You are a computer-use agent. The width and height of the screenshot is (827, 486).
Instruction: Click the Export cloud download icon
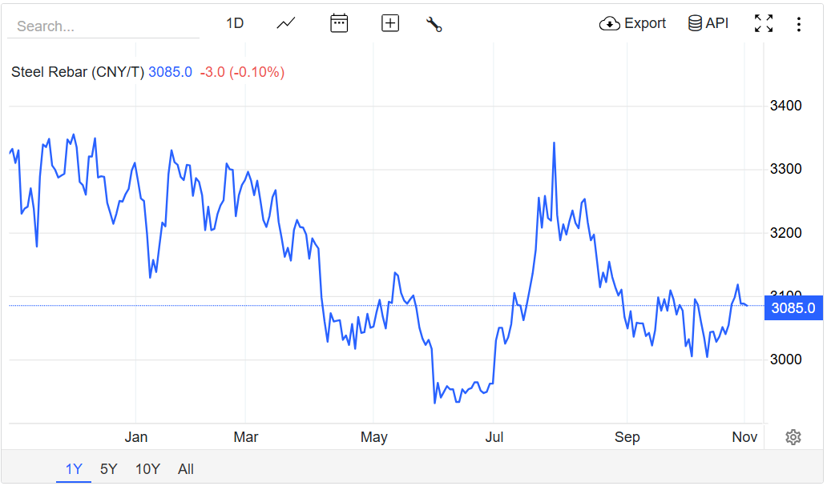610,23
